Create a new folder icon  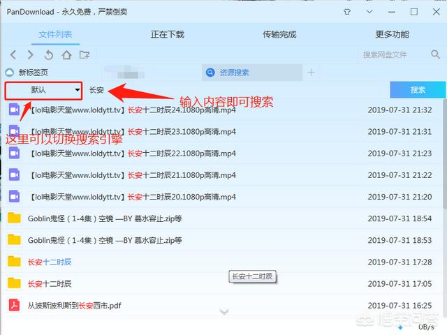coord(85,54)
